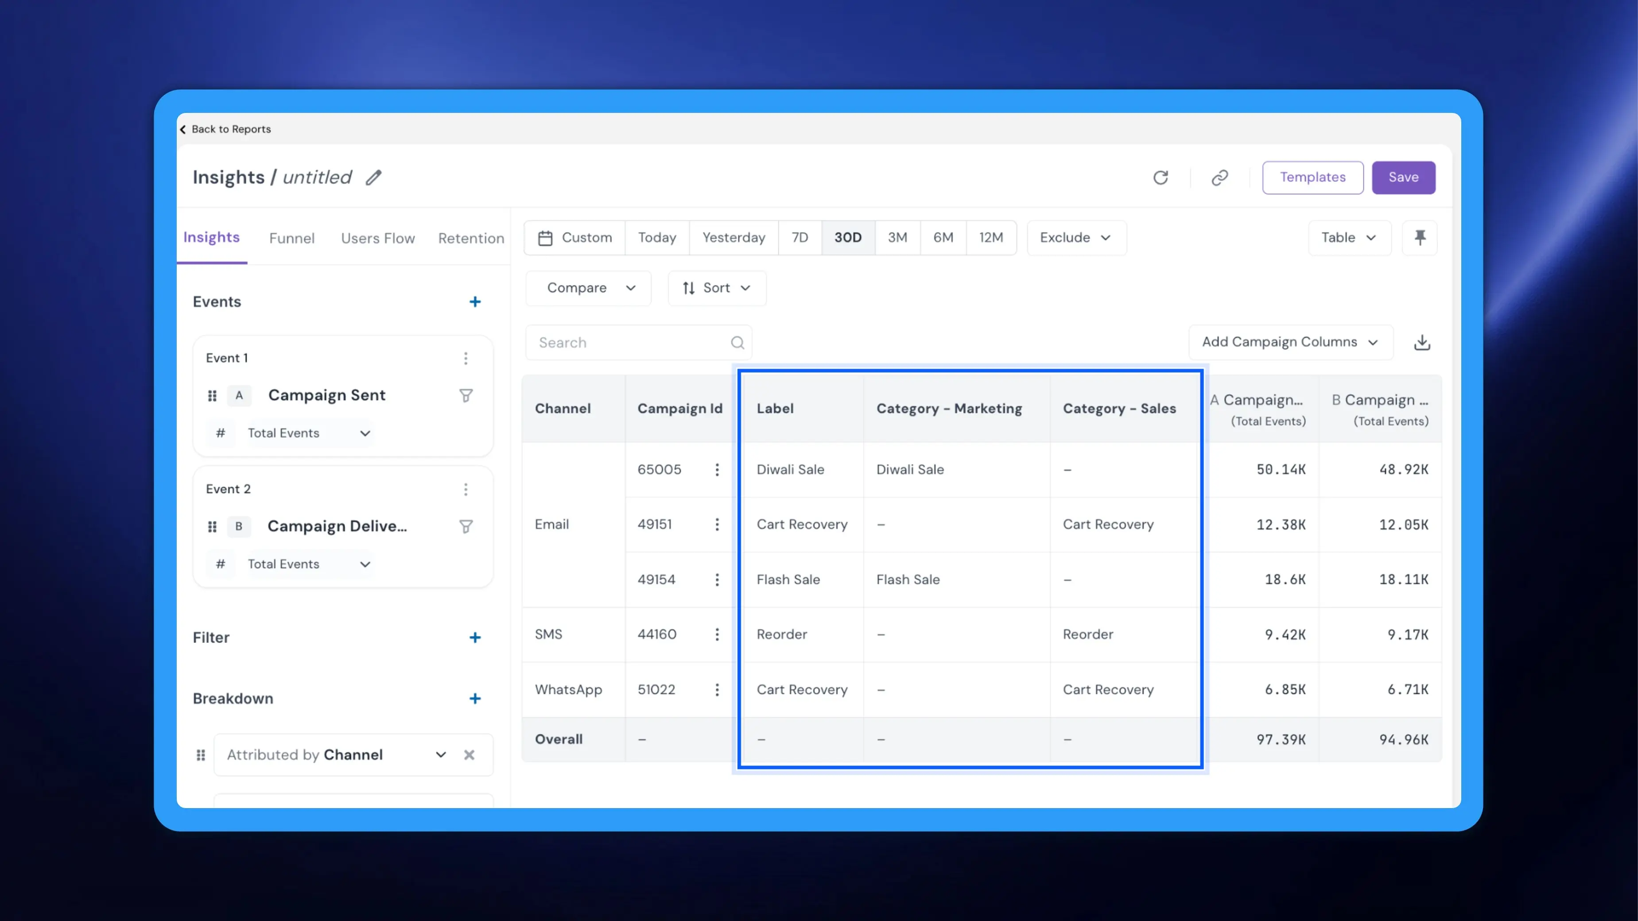Add a new event with the plus
The width and height of the screenshot is (1638, 921).
[x=475, y=302]
